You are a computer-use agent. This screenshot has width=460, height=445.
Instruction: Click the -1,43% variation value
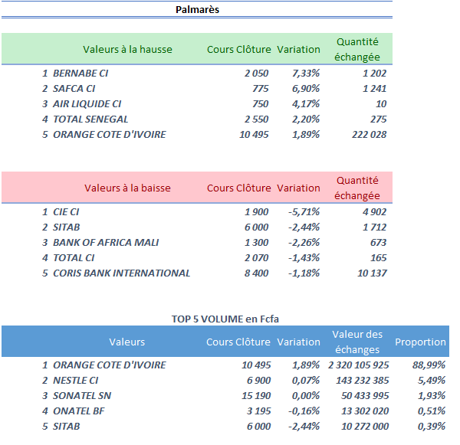click(x=304, y=257)
